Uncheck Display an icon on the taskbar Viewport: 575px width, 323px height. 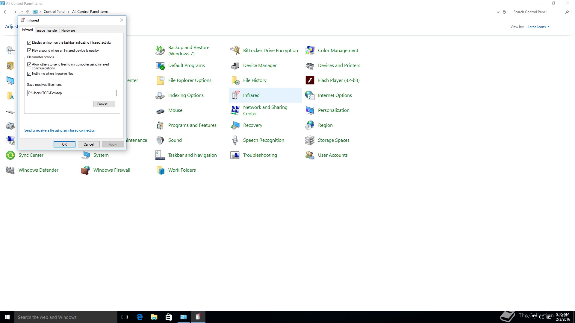tap(29, 42)
